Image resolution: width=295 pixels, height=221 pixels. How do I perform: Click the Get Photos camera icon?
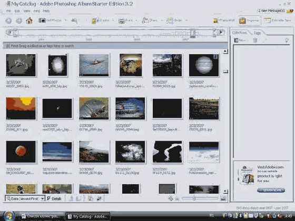tap(42, 20)
